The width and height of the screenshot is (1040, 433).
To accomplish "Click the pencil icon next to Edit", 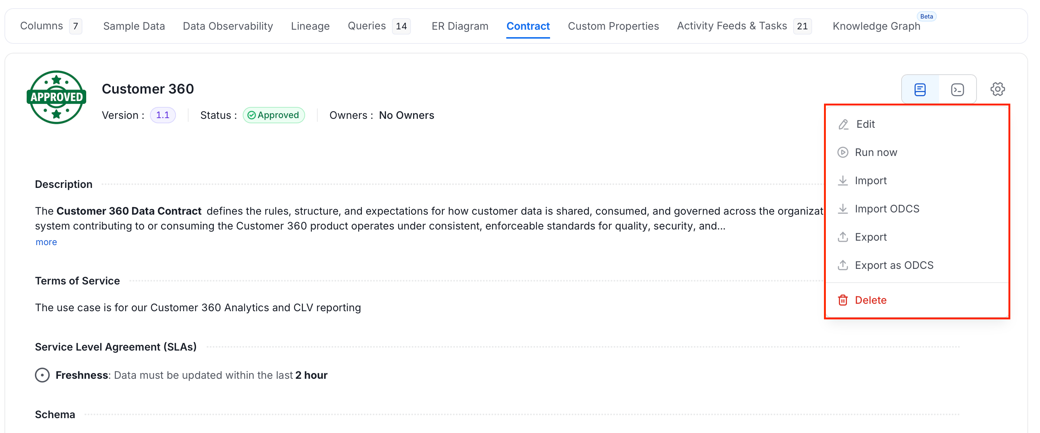I will point(843,124).
